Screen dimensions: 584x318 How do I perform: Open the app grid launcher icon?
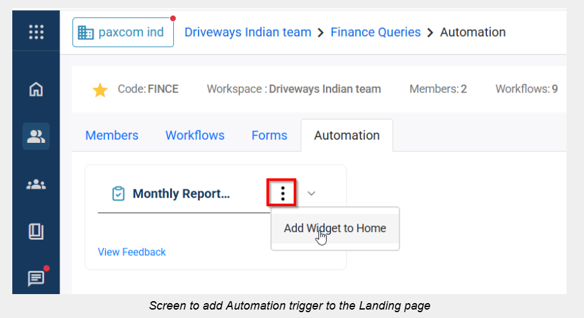(x=36, y=32)
